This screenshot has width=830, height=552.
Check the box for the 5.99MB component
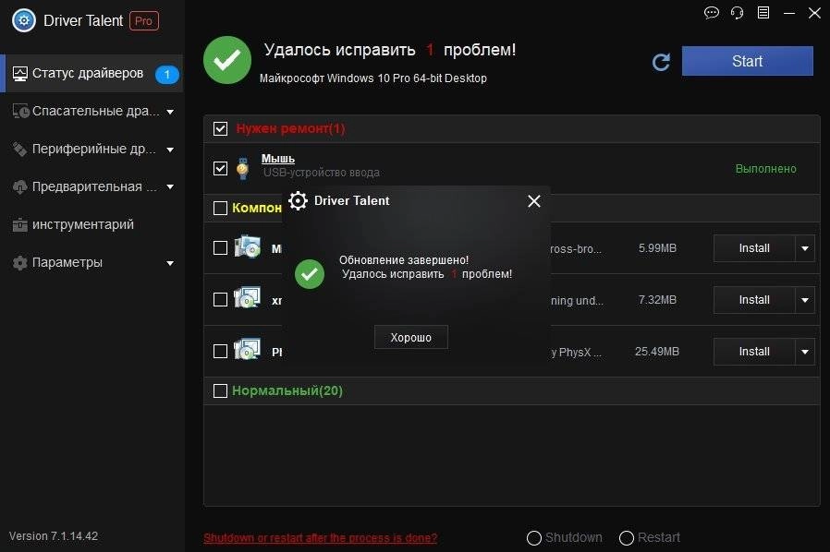click(x=220, y=248)
